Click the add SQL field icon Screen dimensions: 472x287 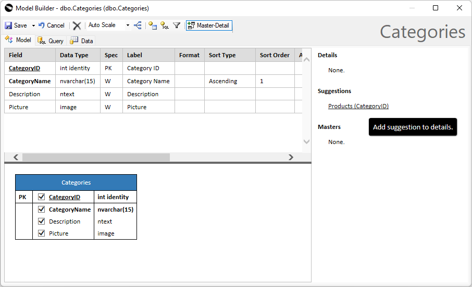165,25
